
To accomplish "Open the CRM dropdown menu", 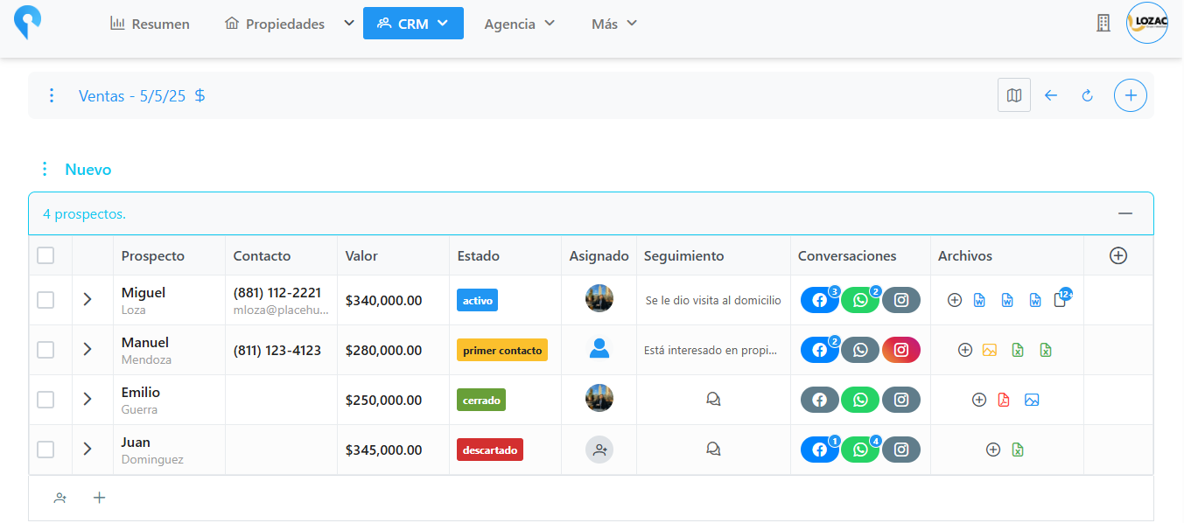I will tap(413, 24).
